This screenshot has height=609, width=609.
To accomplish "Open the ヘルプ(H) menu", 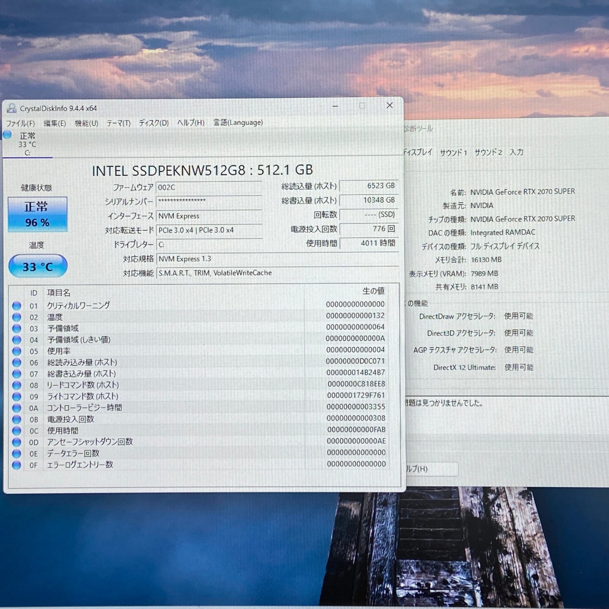I will coord(190,123).
